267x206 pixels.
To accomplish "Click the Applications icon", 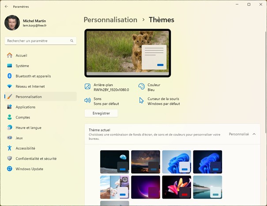I will click(x=10, y=107).
